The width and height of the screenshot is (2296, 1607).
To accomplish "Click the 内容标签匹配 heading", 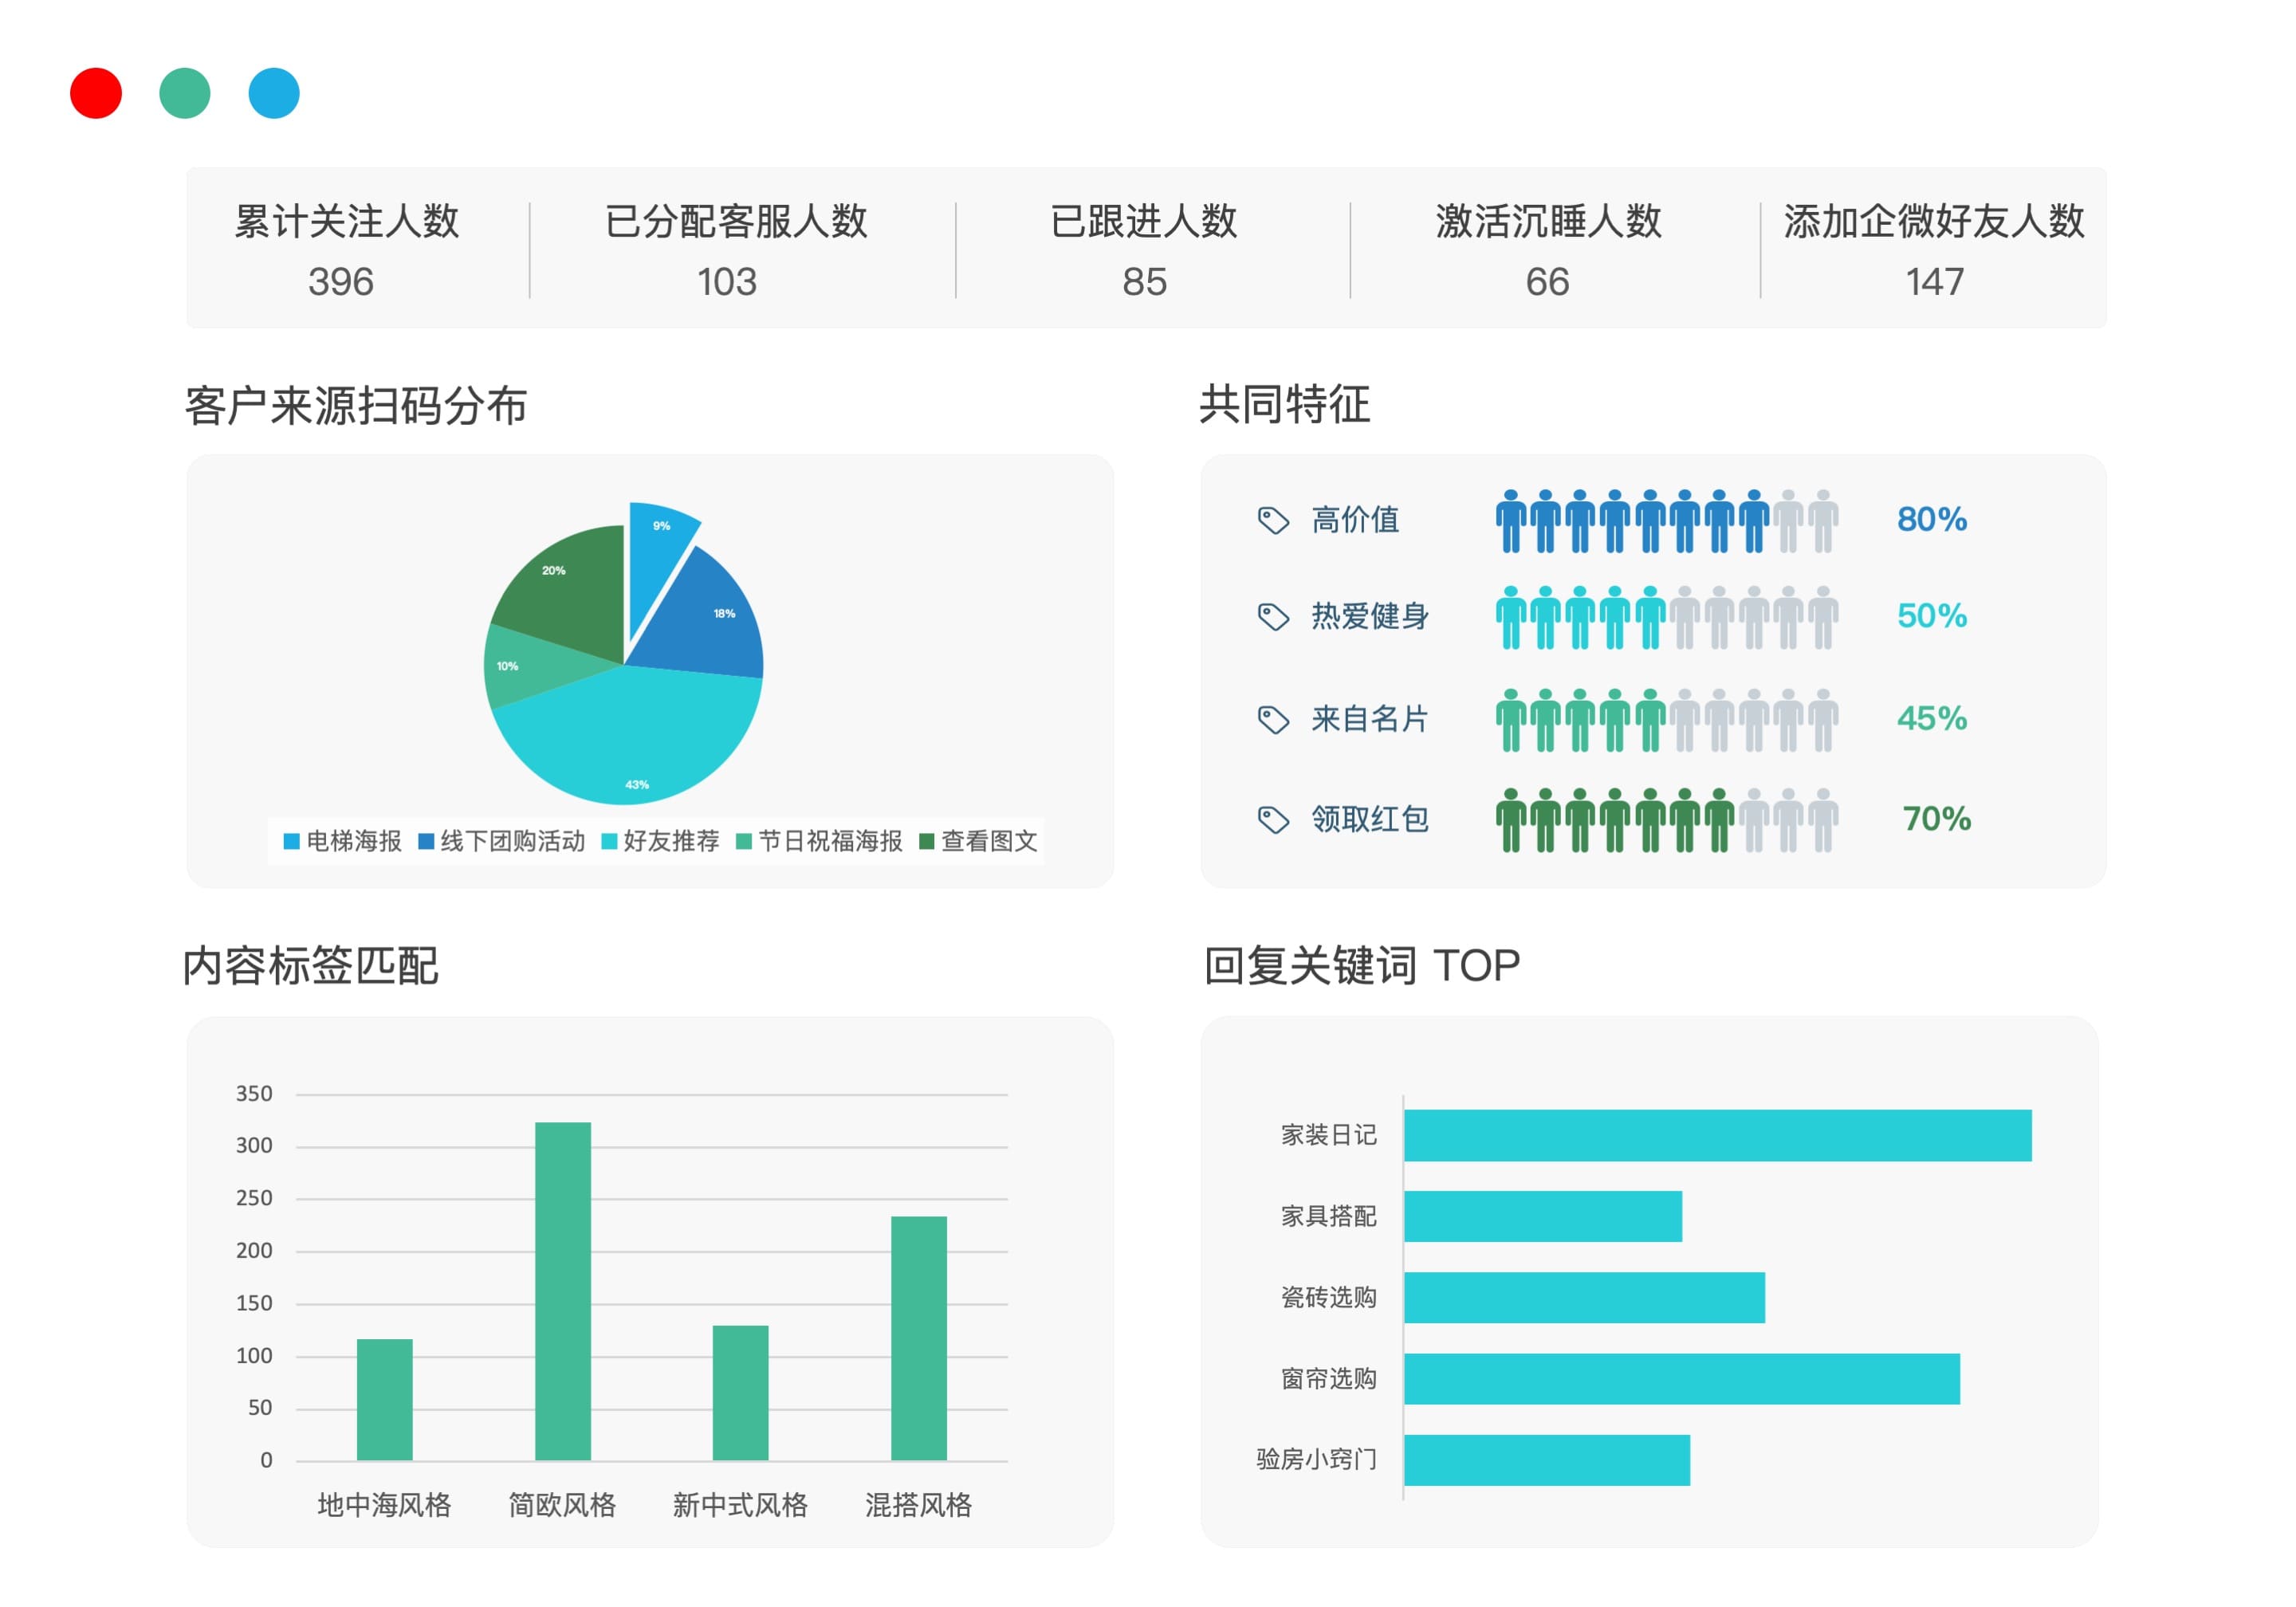I will click(x=311, y=966).
